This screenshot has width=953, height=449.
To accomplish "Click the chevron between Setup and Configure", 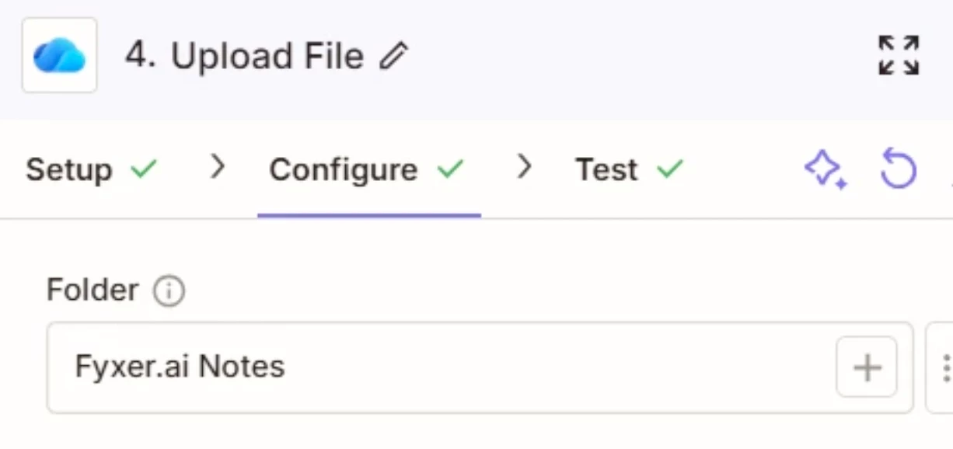I will tap(218, 166).
